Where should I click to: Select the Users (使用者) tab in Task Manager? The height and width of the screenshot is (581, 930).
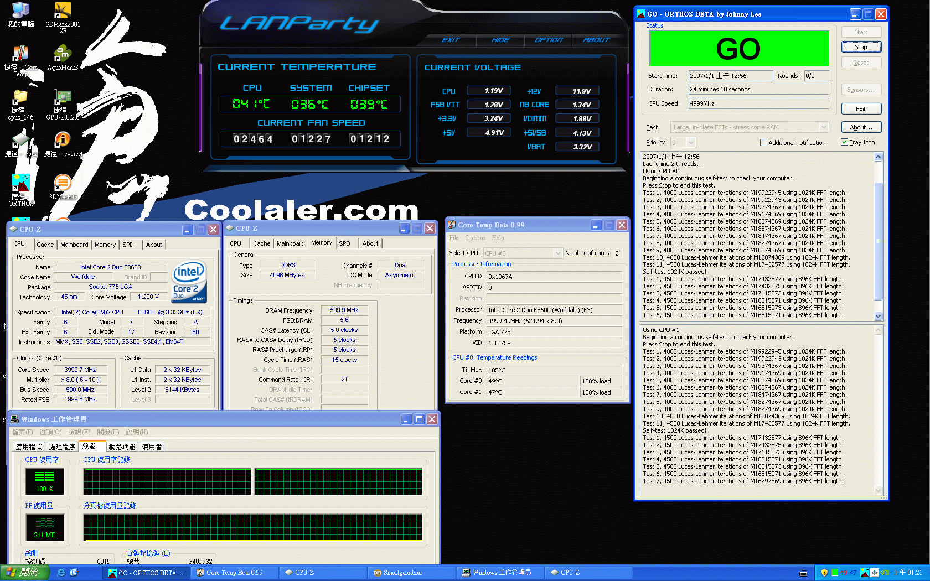click(x=152, y=447)
